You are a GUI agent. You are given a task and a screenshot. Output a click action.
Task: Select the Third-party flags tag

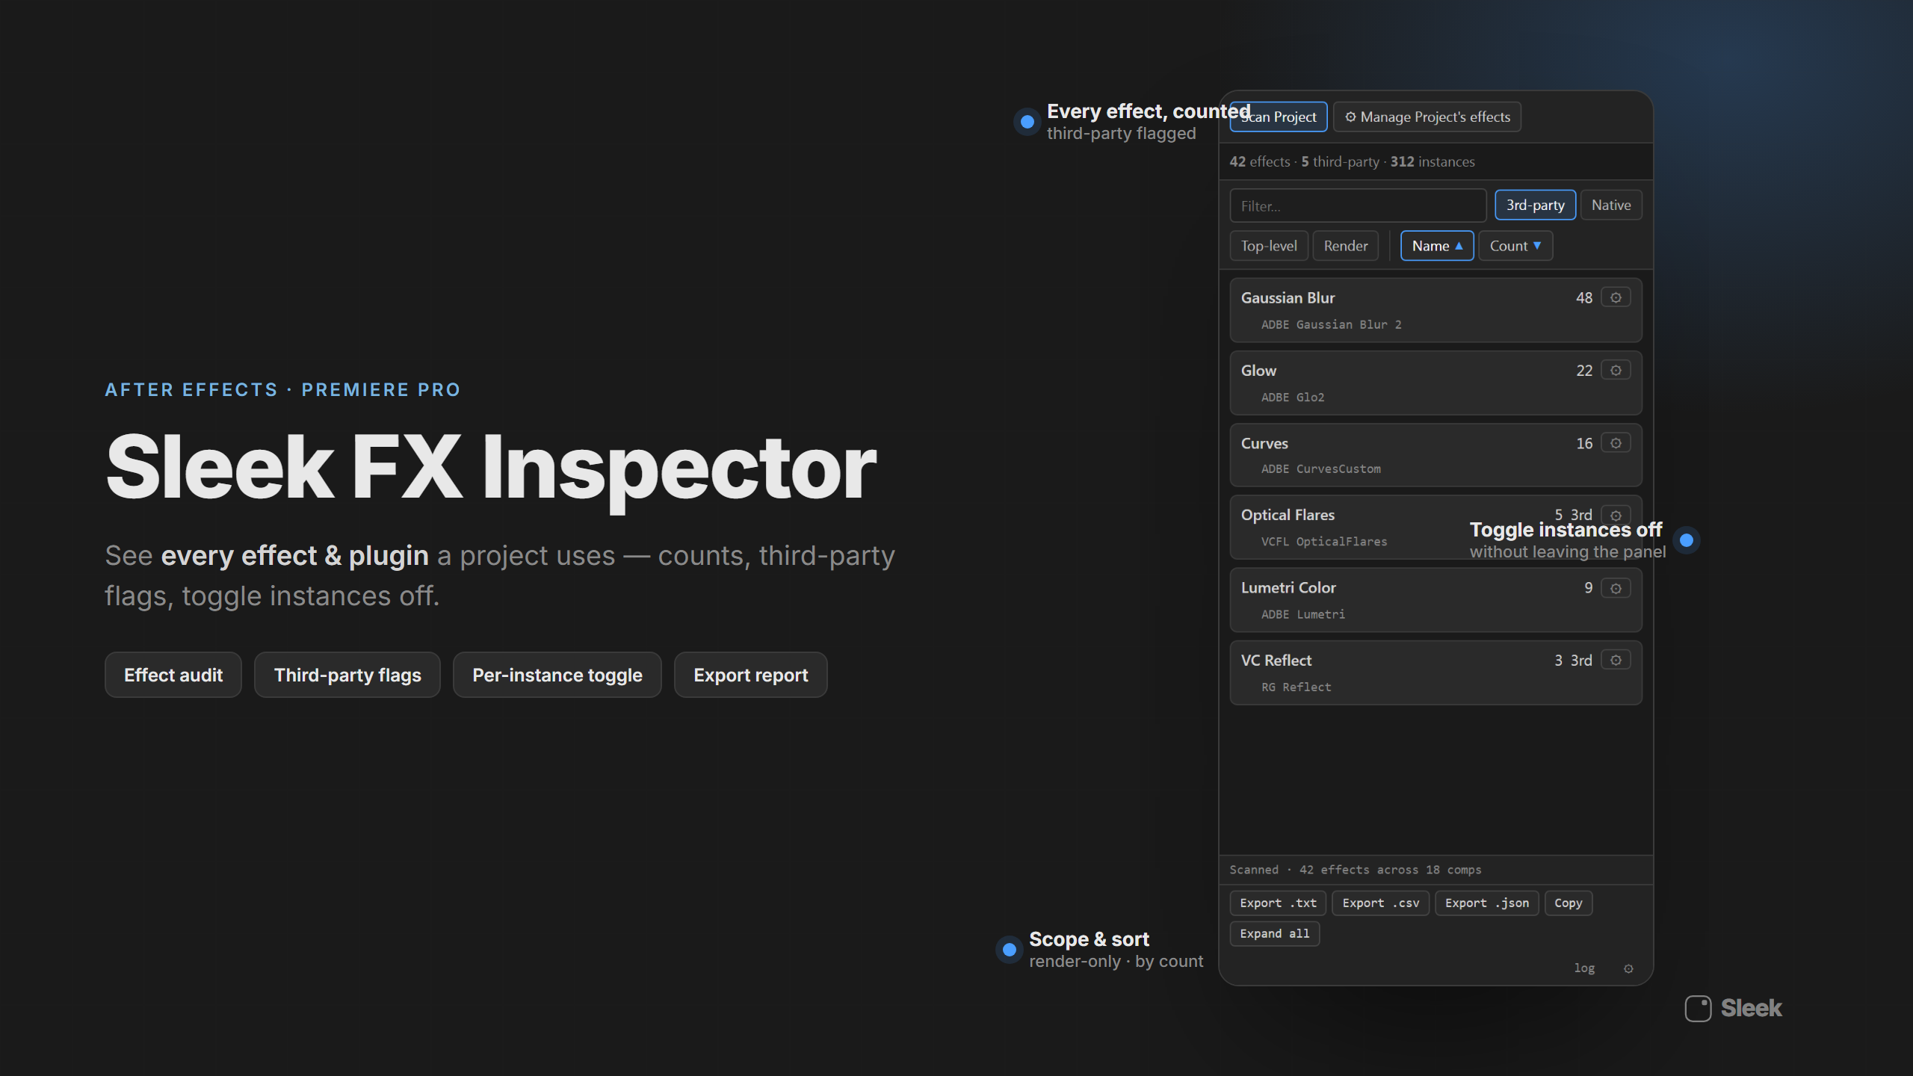pyautogui.click(x=347, y=675)
